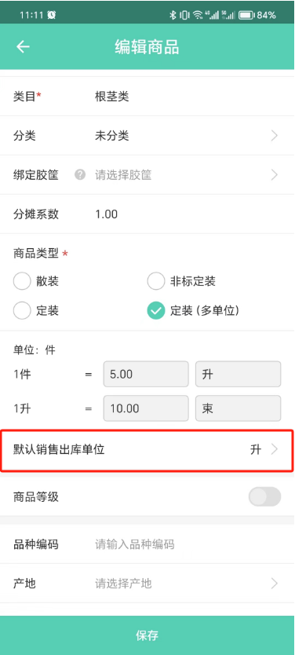This screenshot has width=295, height=655.
Task: Select the 散装 radio option
Action: click(22, 281)
